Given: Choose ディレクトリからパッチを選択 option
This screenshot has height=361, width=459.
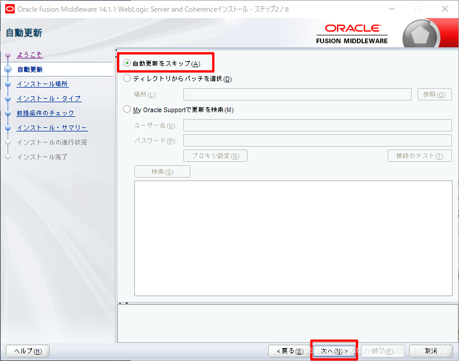Looking at the screenshot, I should [127, 78].
